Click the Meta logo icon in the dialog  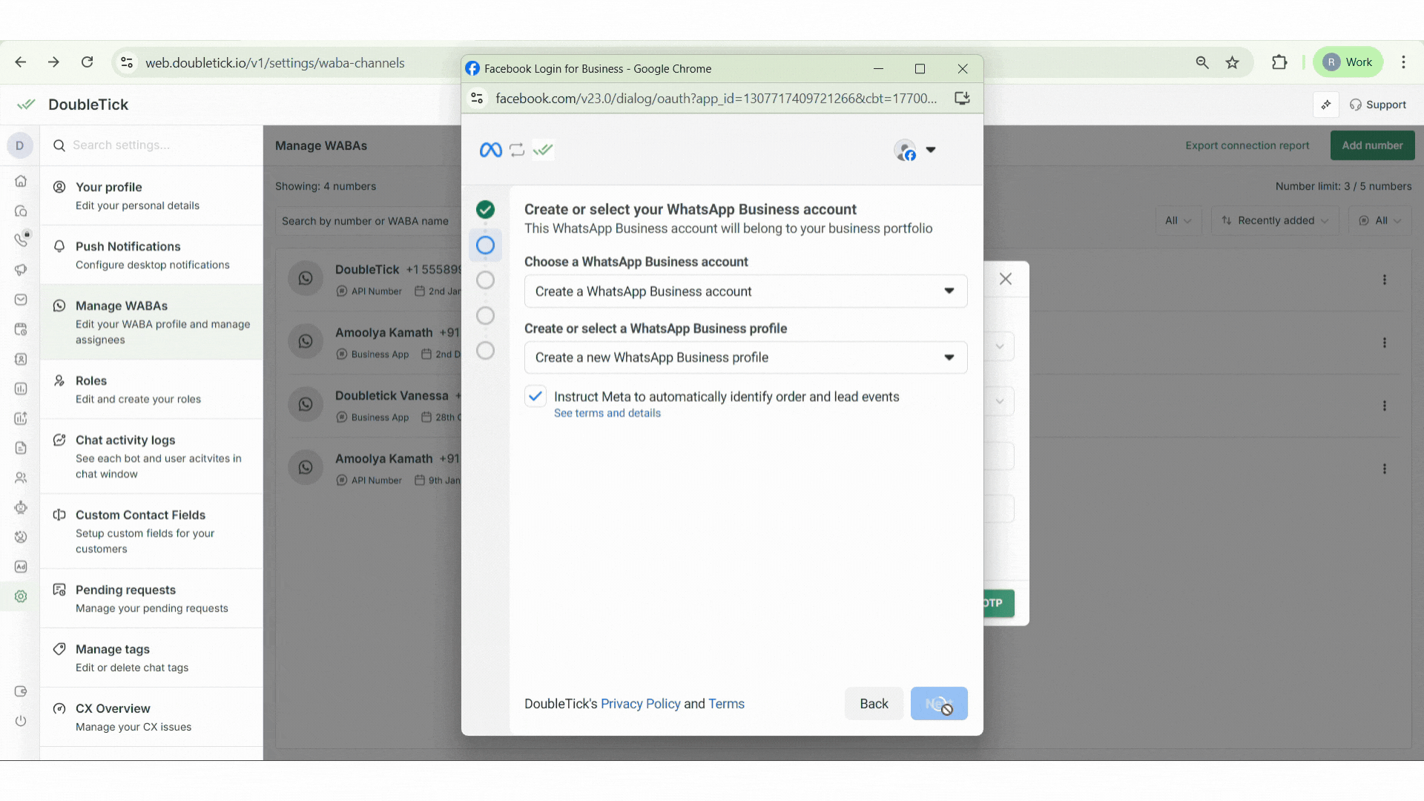point(490,150)
